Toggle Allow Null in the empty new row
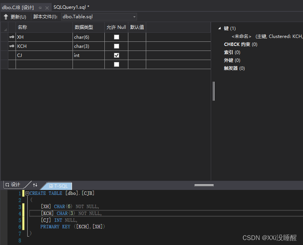The image size is (303, 245). (x=116, y=65)
